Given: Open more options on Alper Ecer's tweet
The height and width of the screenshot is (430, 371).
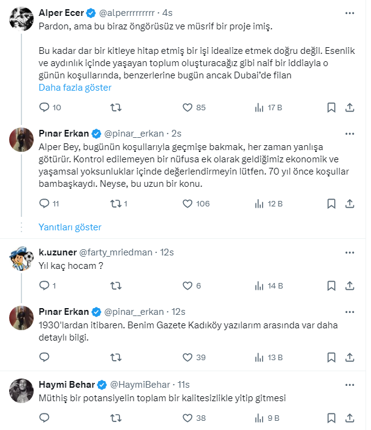Looking at the screenshot, I should click(350, 12).
